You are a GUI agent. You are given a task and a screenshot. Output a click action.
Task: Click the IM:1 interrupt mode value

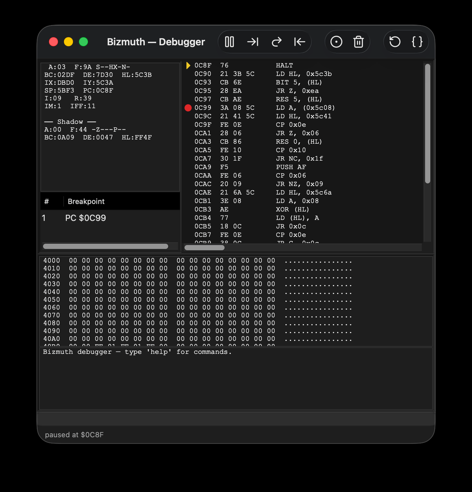coord(53,106)
